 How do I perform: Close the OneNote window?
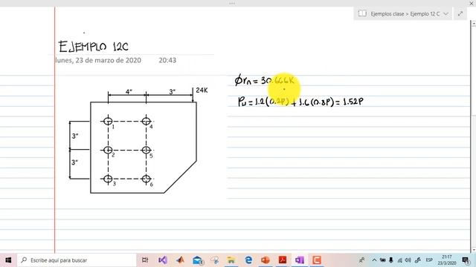tap(472, 3)
